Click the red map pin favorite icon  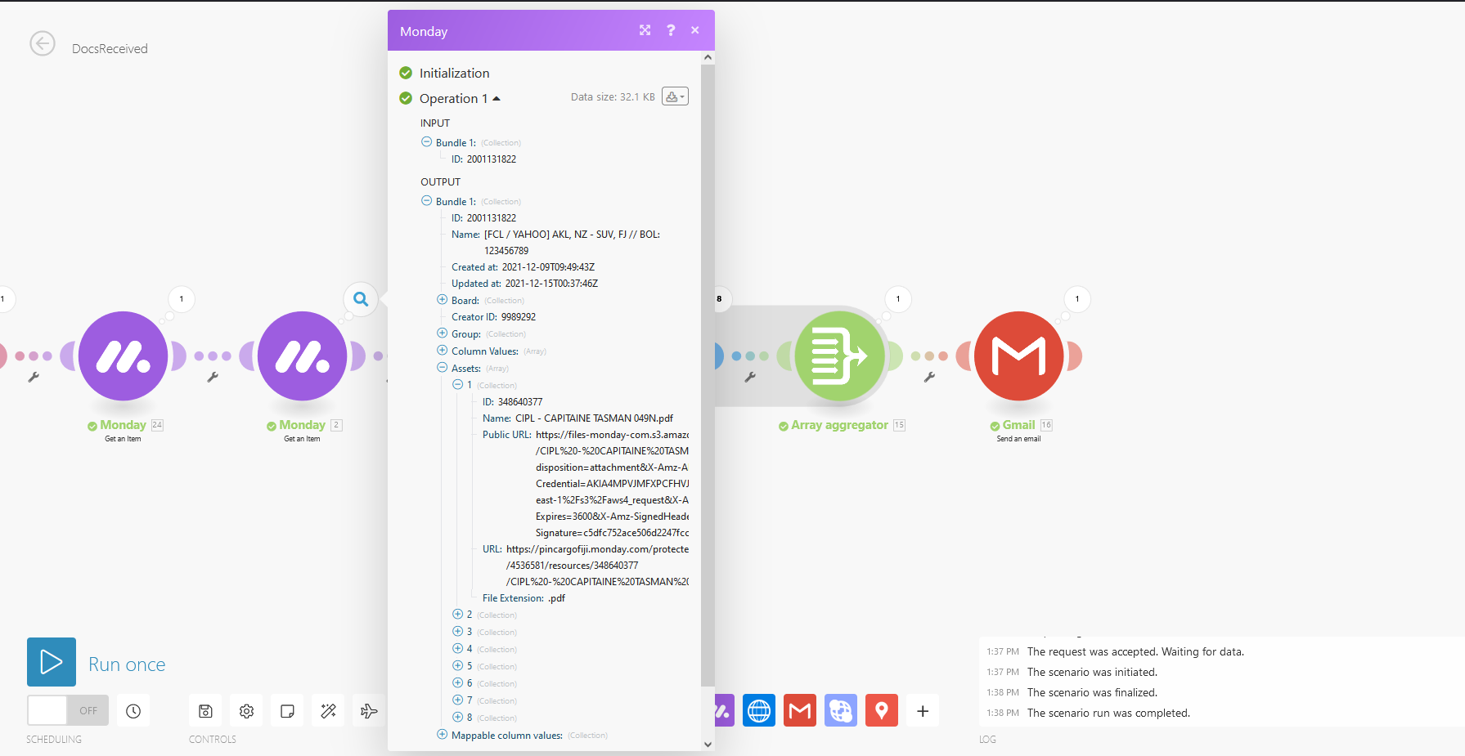[x=882, y=711]
